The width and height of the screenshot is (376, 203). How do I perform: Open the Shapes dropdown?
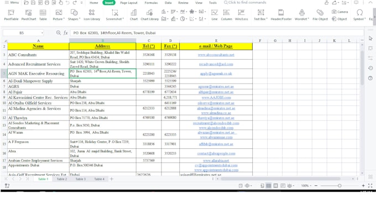[x=74, y=15]
